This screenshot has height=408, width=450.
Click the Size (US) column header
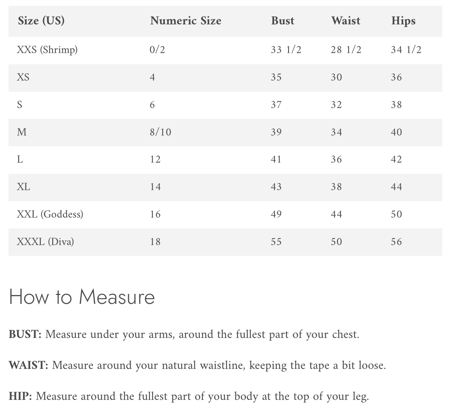point(41,21)
